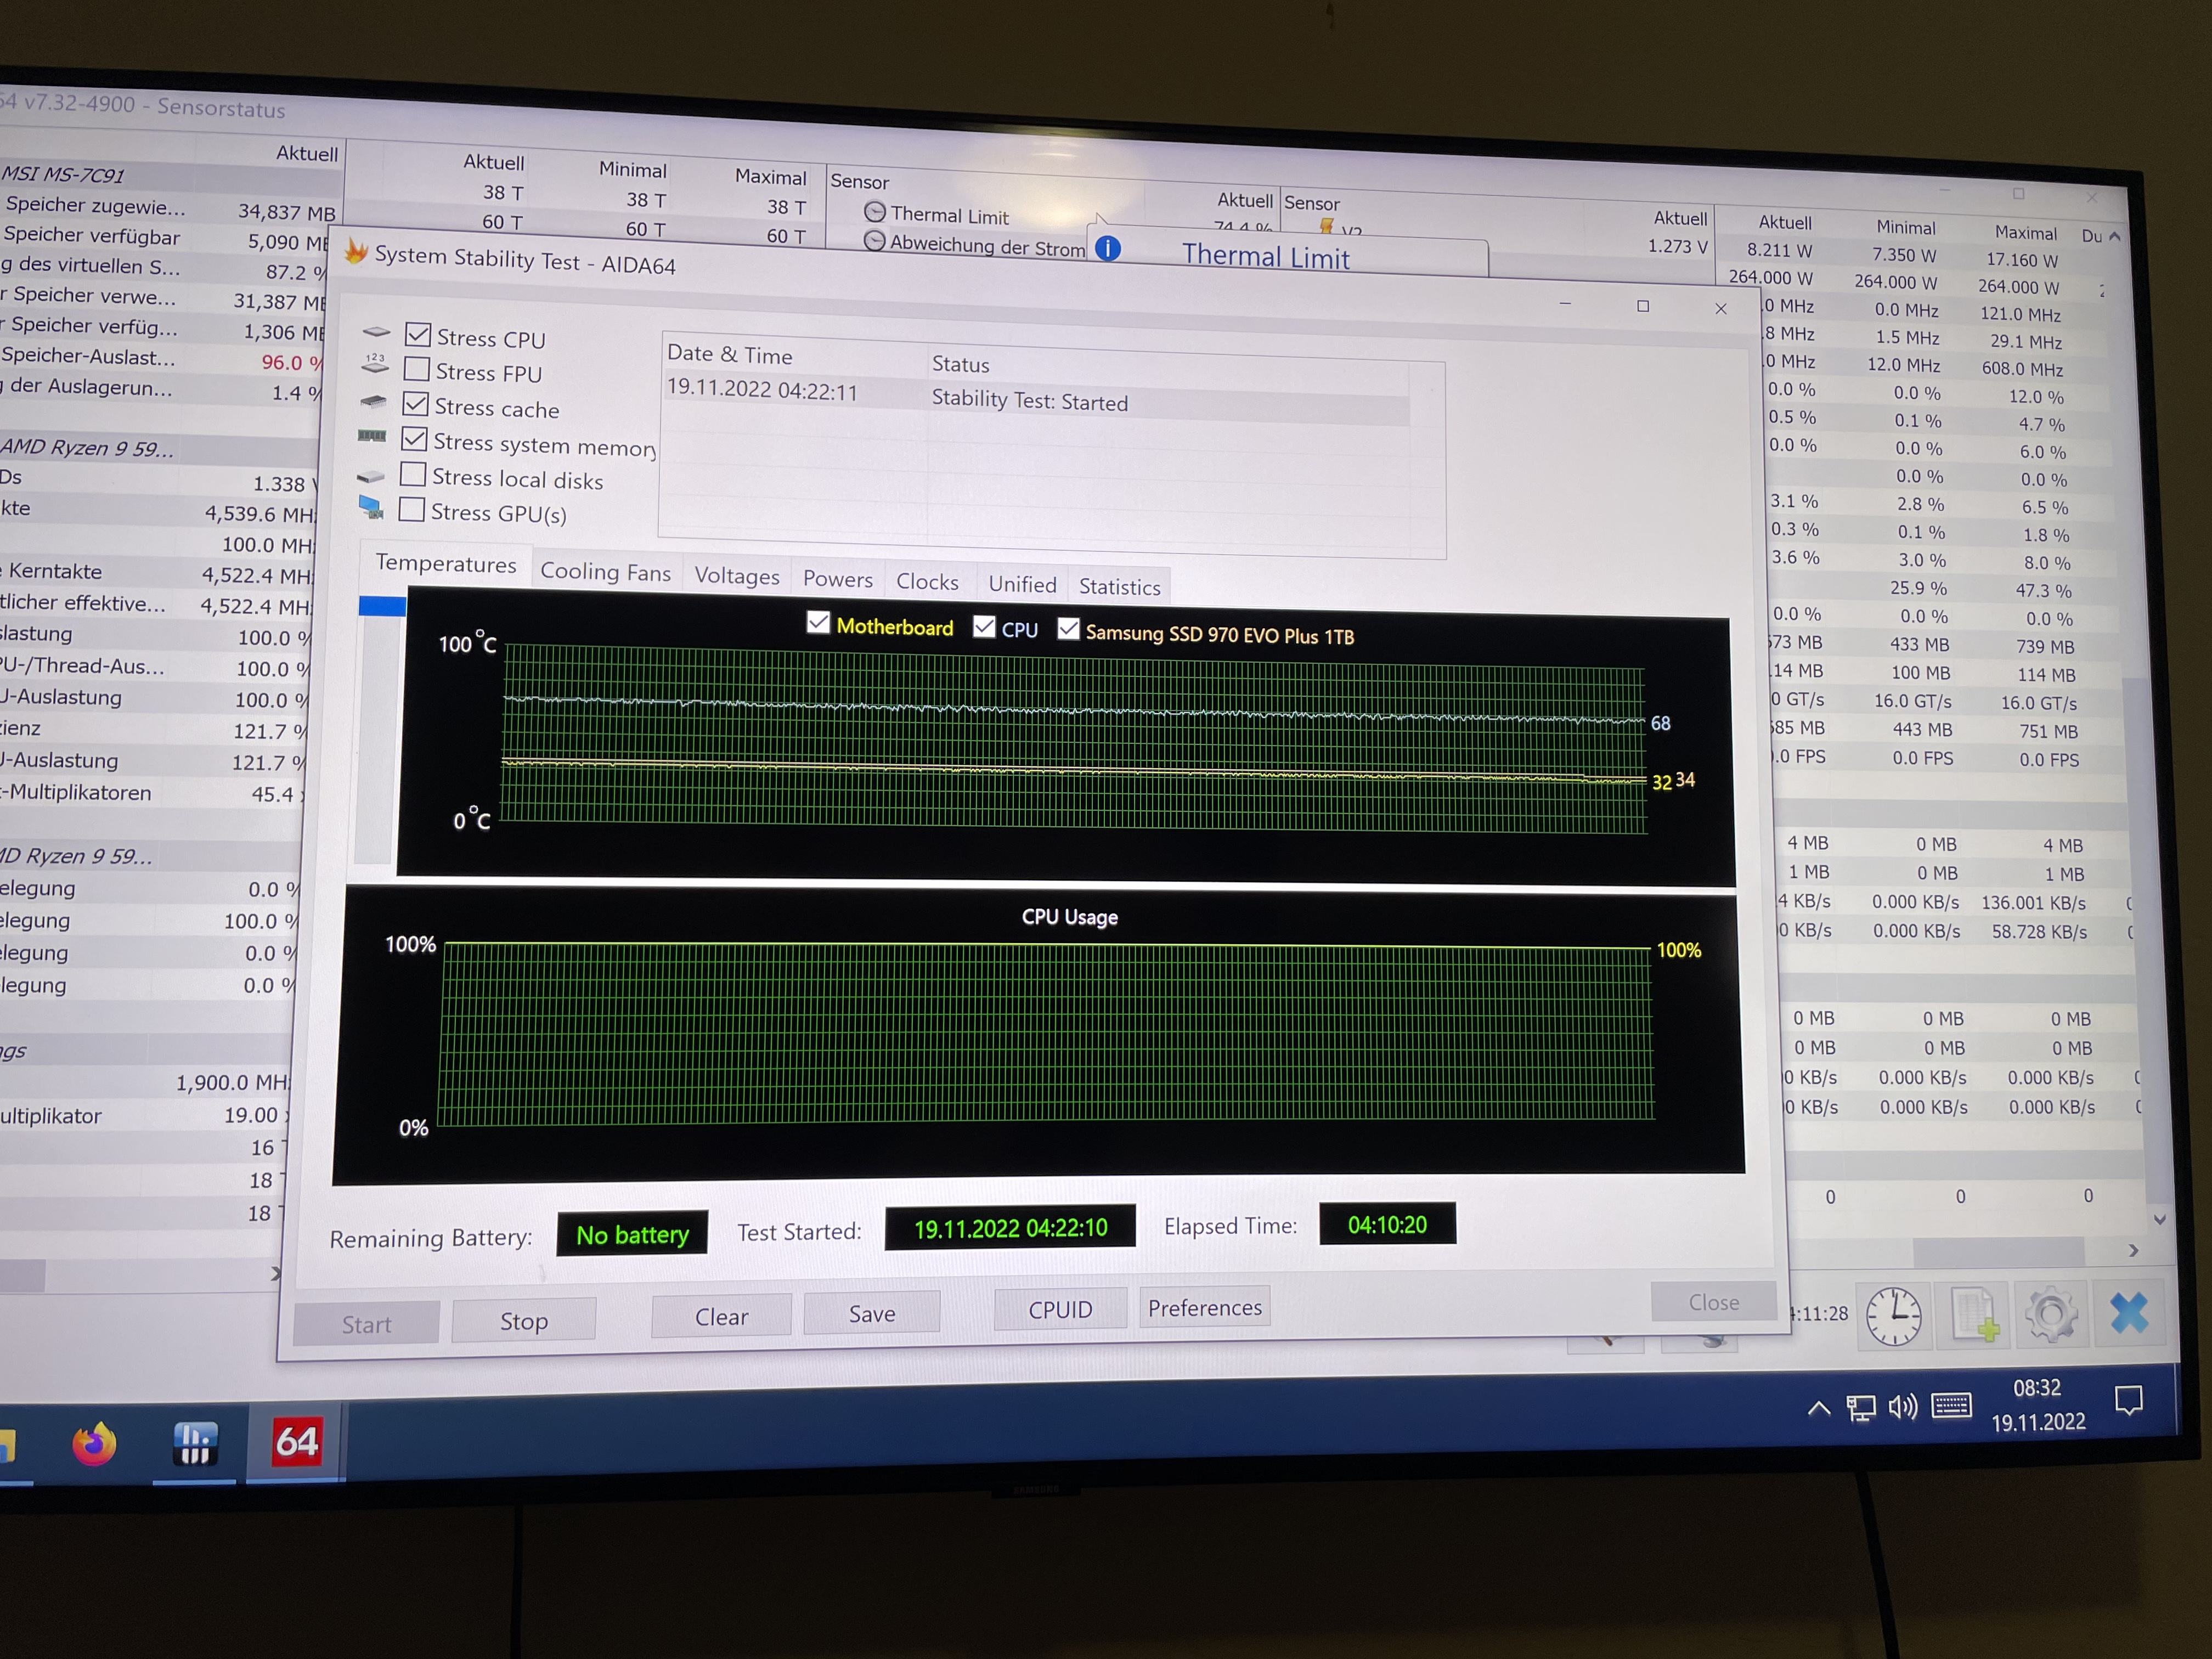Click scroll-down arrow of the sensor list

coord(2160,1220)
